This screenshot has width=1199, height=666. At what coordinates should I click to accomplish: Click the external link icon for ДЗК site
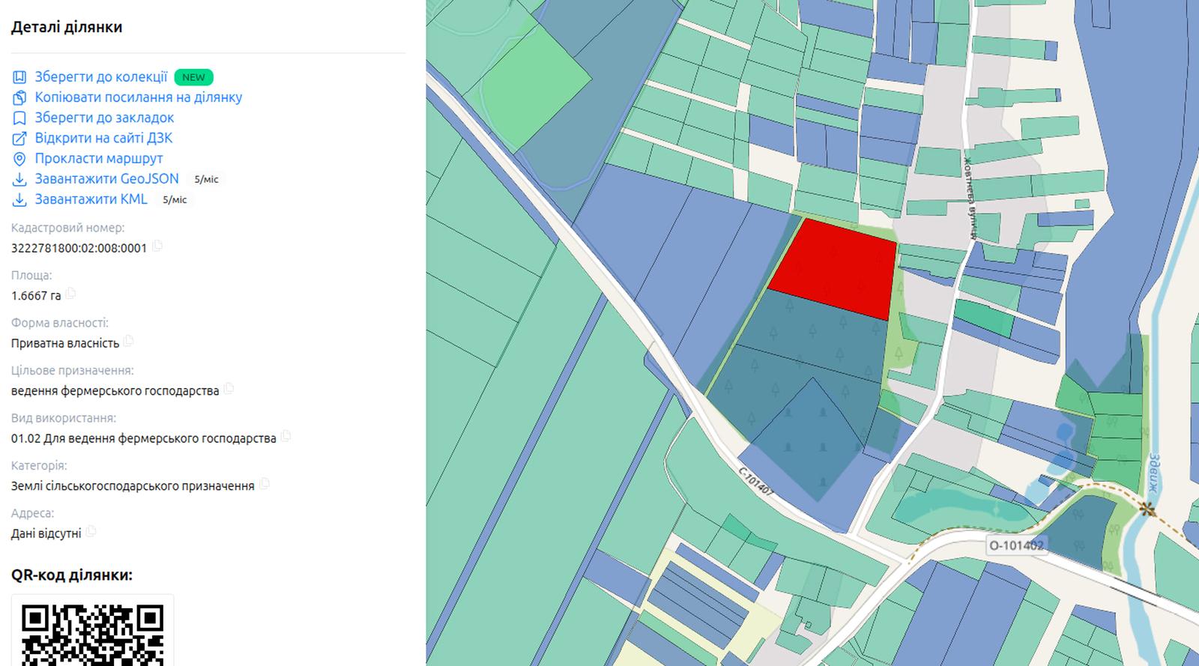19,138
